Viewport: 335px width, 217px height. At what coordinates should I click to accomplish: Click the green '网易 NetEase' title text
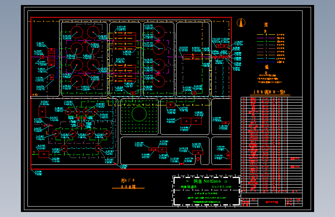[x=207, y=181]
